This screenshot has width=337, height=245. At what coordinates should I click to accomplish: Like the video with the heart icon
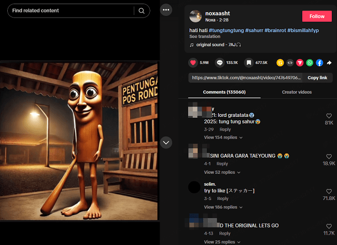click(x=193, y=63)
